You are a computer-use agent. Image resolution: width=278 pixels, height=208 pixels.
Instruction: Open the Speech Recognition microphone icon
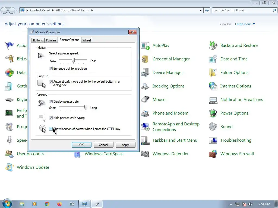point(10,140)
